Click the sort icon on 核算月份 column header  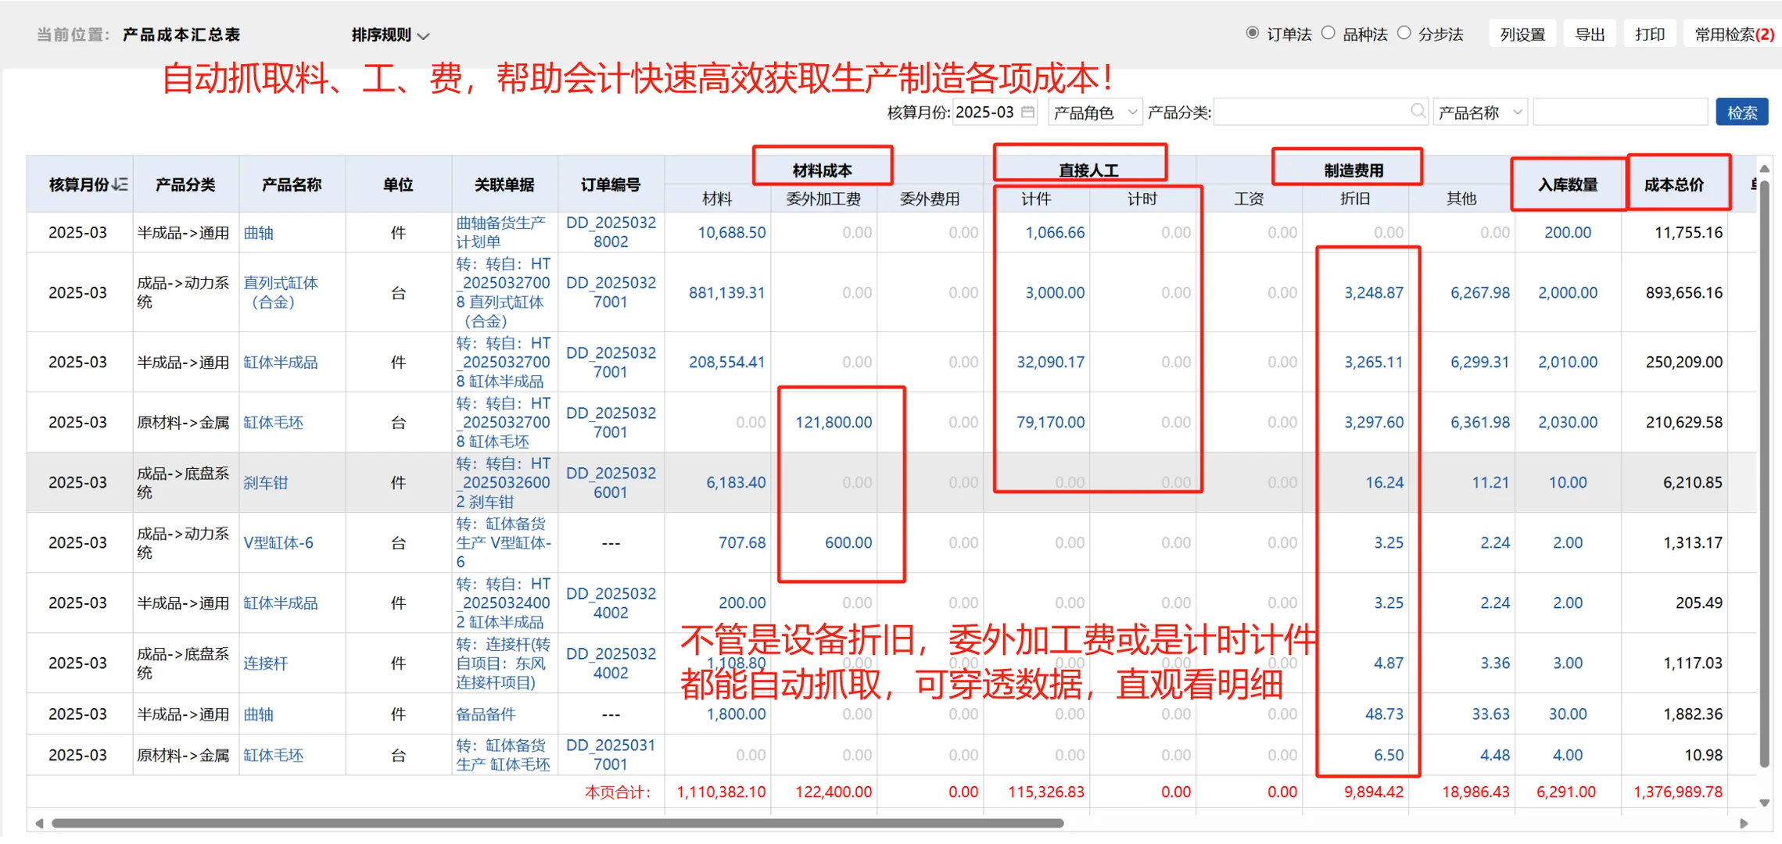click(119, 184)
